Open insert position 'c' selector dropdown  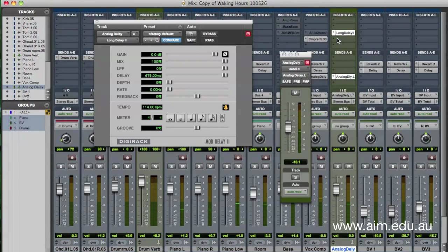[135, 34]
